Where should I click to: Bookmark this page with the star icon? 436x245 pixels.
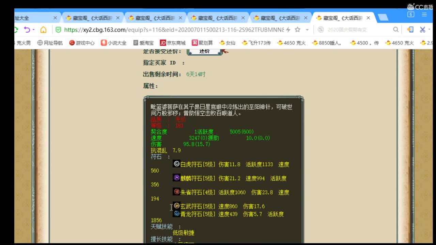point(297,30)
